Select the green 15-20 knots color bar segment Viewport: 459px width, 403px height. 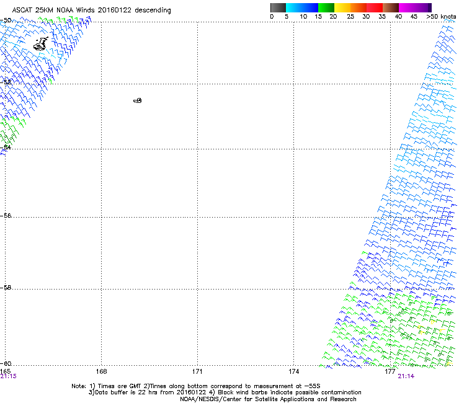326,7
